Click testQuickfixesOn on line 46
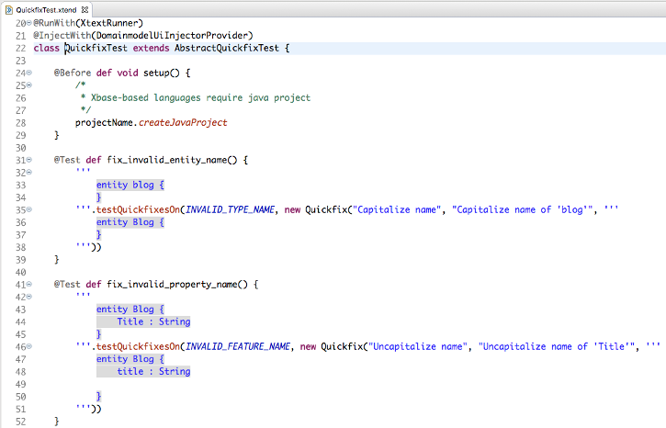The width and height of the screenshot is (666, 428). click(138, 346)
